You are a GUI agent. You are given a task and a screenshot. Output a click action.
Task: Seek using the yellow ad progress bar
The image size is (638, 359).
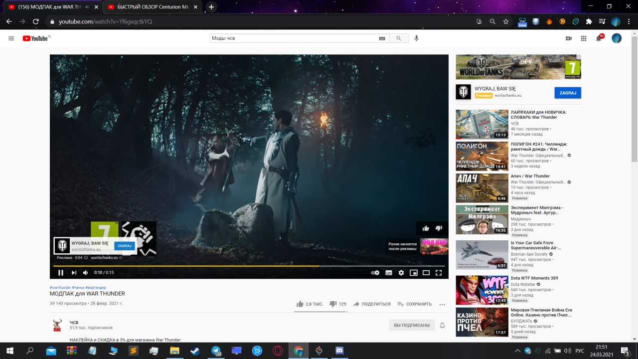coord(249,266)
